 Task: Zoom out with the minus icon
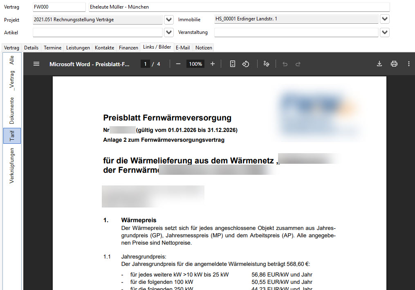[x=178, y=64]
